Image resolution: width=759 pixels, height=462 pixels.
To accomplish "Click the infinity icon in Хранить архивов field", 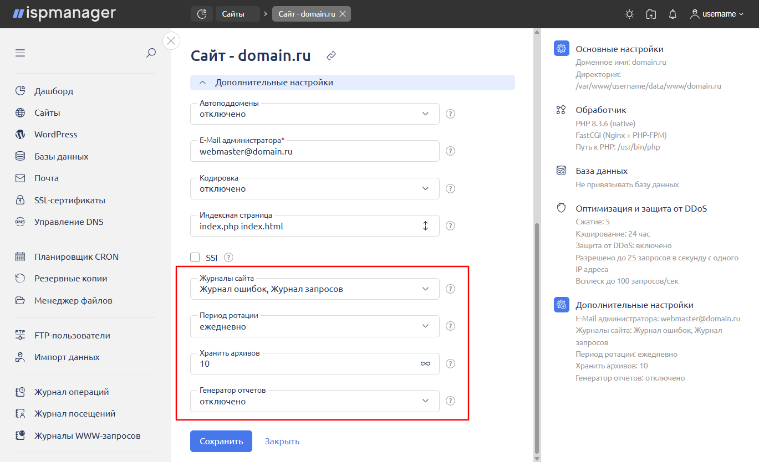I will click(425, 364).
